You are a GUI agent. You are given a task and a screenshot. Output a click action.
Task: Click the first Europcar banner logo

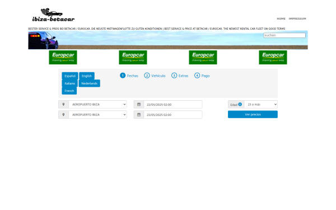[63, 58]
